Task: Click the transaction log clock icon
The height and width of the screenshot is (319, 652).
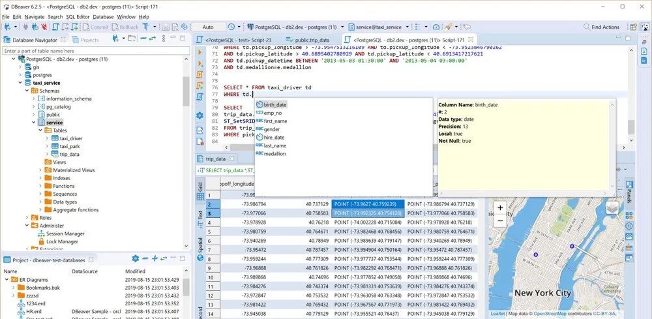Action: (x=231, y=27)
